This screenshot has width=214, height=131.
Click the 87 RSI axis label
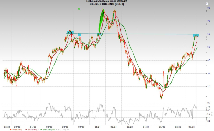pos(209,103)
